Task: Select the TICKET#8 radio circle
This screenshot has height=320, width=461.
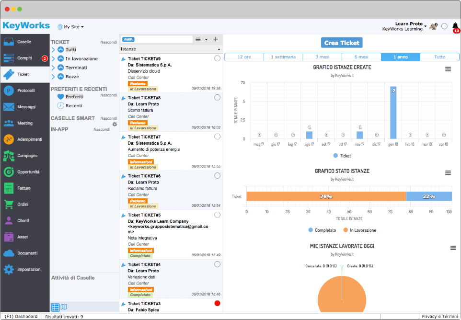Action: tap(217, 98)
